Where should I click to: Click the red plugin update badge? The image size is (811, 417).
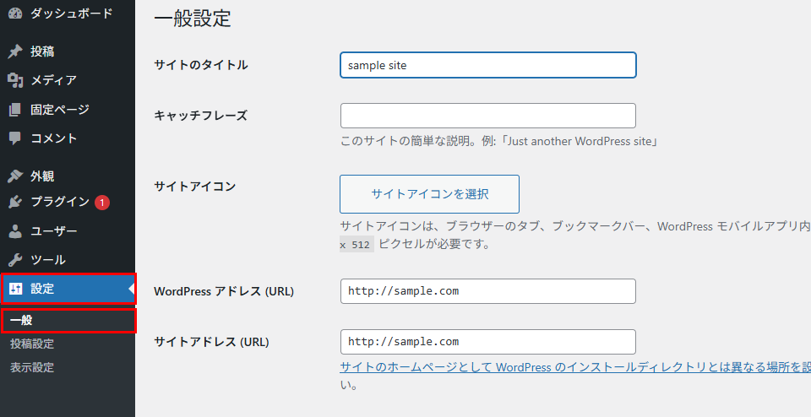(x=102, y=203)
